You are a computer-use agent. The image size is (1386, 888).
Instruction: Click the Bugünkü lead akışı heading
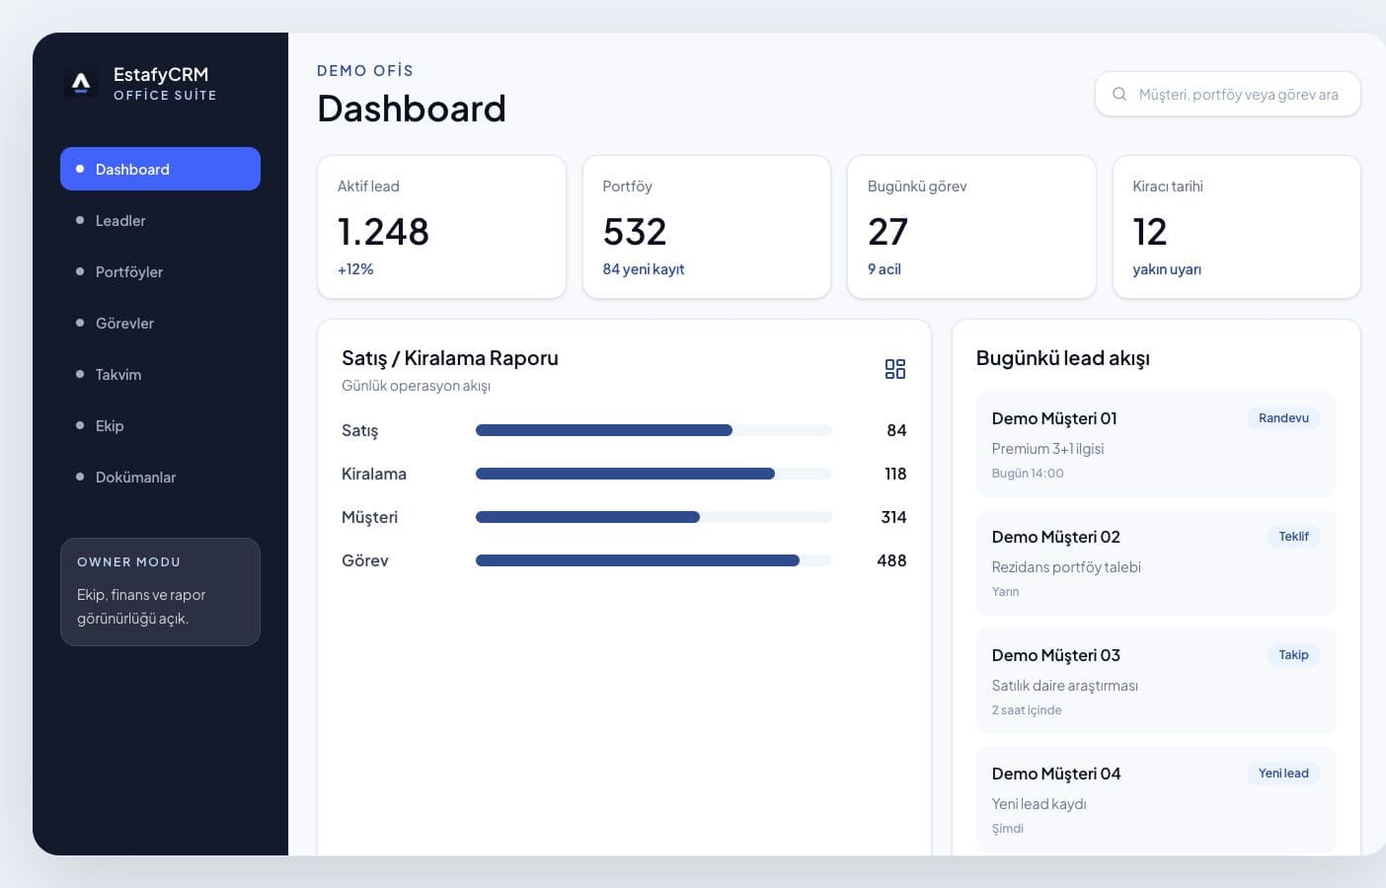coord(1063,358)
